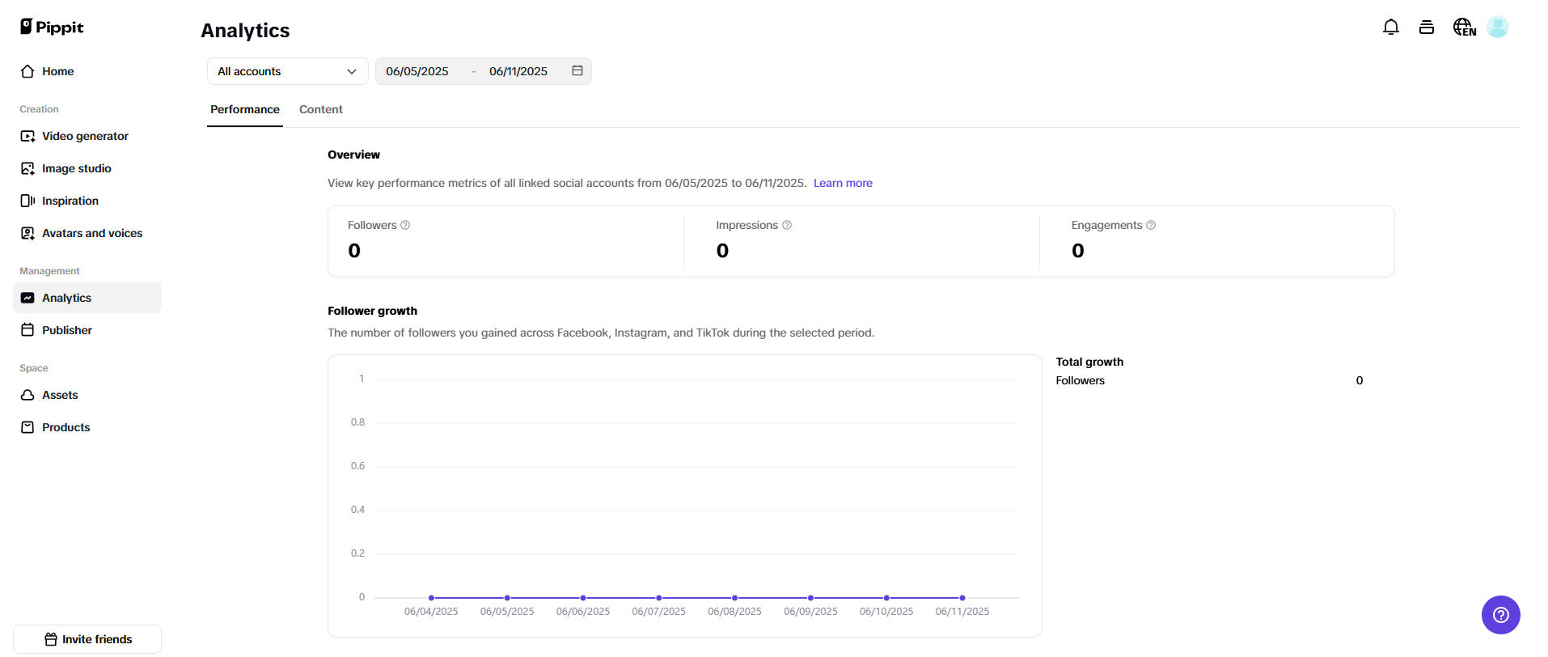Click the Analytics page heading

[x=245, y=31]
